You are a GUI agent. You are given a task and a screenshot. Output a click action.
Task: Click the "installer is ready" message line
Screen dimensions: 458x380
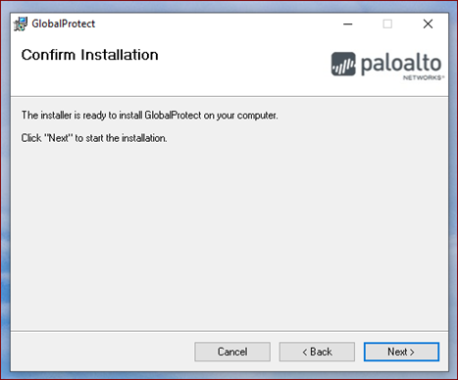pos(150,116)
